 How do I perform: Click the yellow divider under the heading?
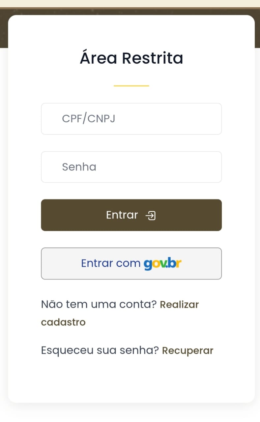tap(131, 86)
